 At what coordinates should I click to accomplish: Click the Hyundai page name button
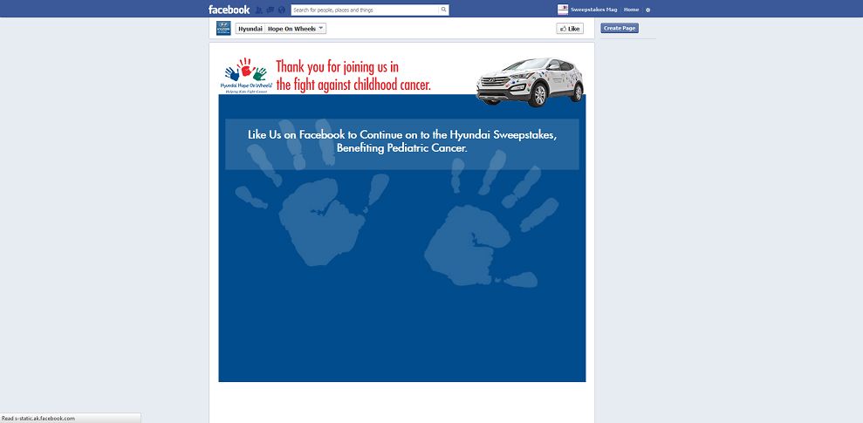click(250, 29)
